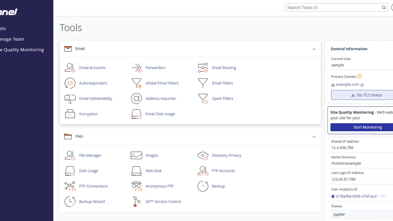
Task: Open the jupiter theme dropdown
Action: 362,214
